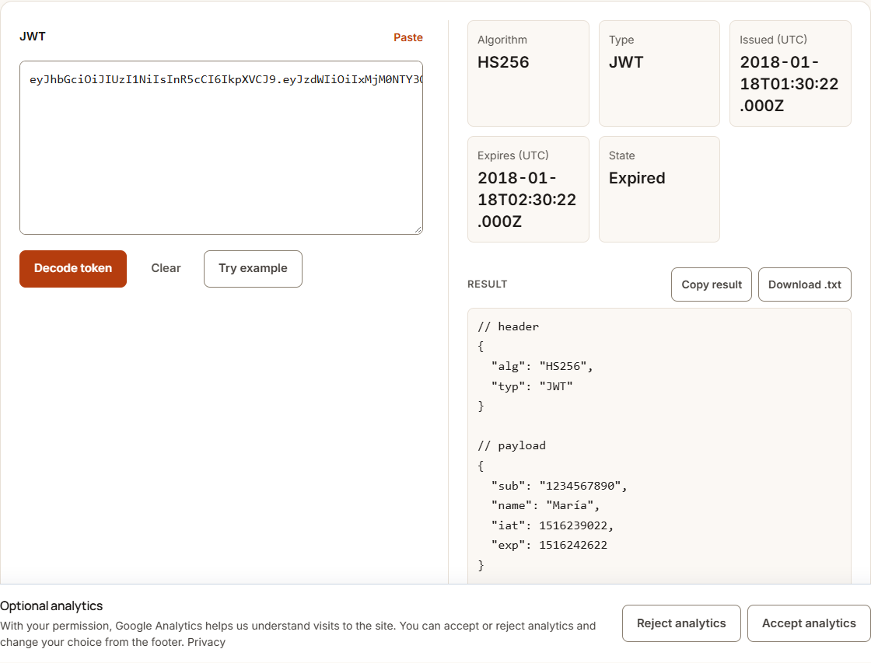871x663 pixels.
Task: Click the Algorithm card label
Action: [x=502, y=40]
